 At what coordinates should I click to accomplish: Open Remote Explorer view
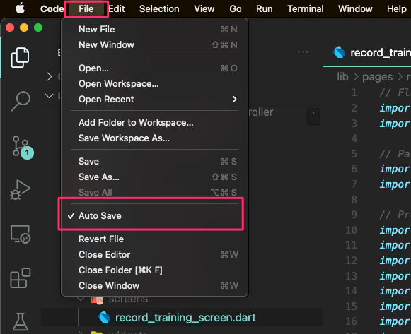tap(21, 234)
